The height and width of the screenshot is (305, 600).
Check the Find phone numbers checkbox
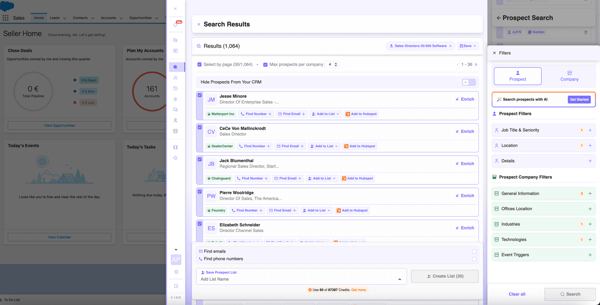(x=474, y=259)
